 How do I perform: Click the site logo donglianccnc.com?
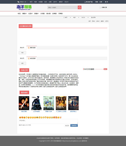pyautogui.click(x=24, y=7)
